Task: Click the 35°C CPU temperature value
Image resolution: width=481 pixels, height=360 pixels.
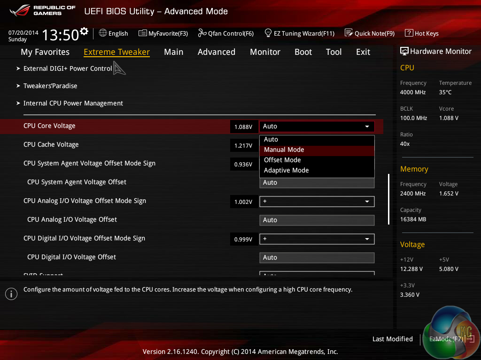Action: (x=445, y=92)
